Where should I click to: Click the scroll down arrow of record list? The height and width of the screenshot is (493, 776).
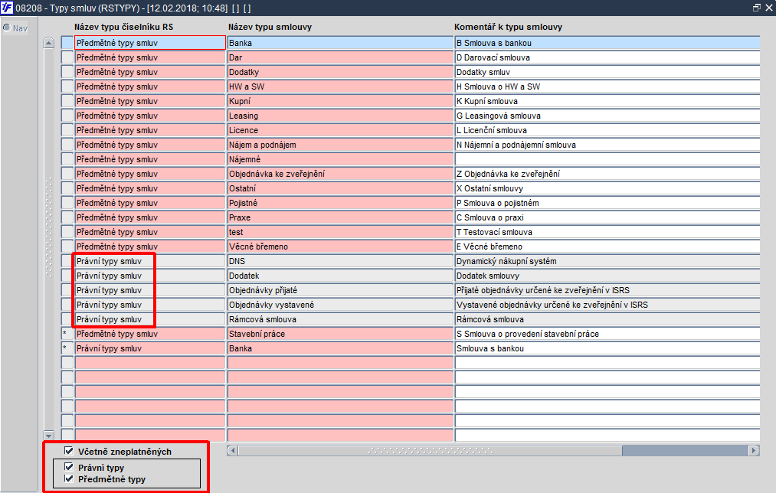[48, 435]
